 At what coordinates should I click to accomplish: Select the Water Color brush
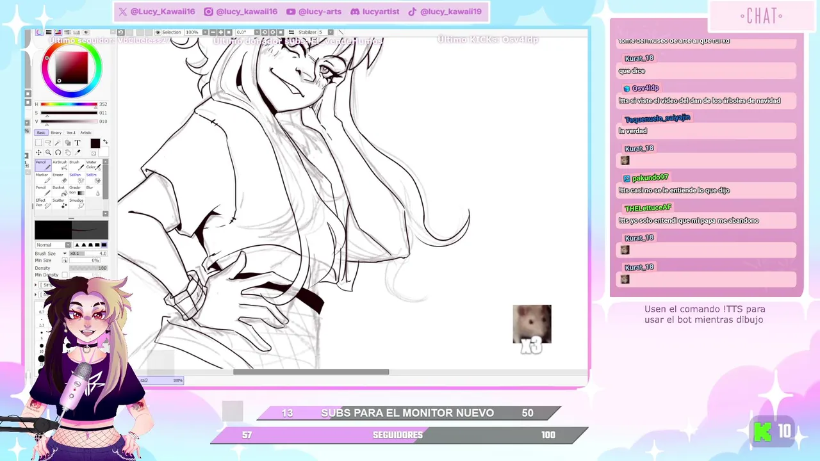[94, 165]
